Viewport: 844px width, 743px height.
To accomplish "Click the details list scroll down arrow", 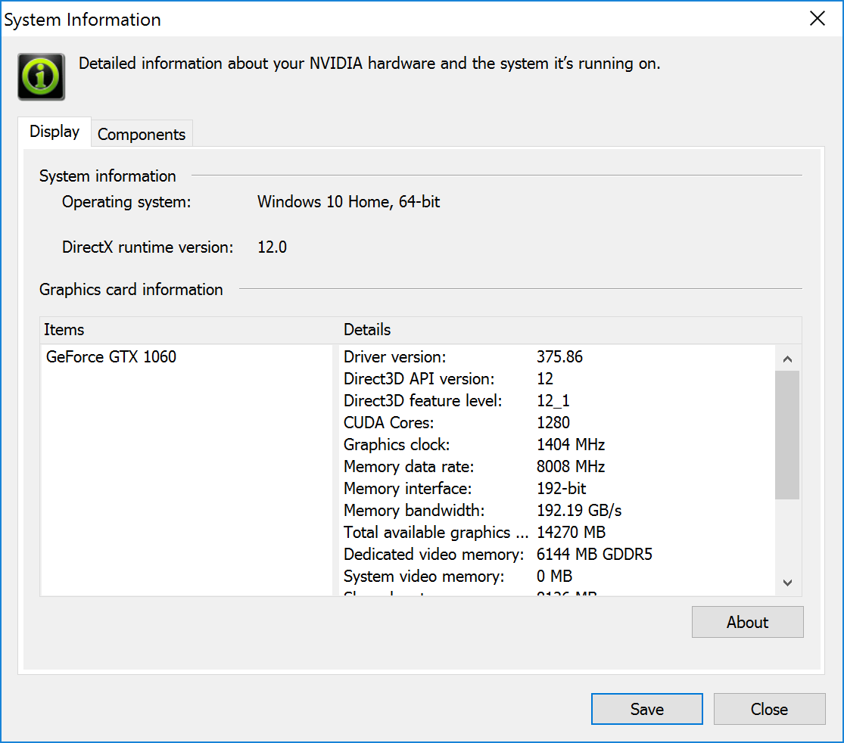I will [787, 583].
